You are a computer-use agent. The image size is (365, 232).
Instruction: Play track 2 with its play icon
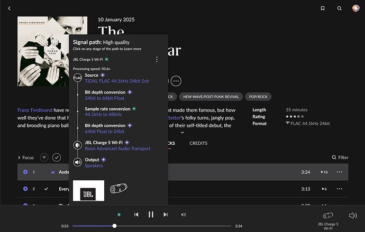point(25,189)
